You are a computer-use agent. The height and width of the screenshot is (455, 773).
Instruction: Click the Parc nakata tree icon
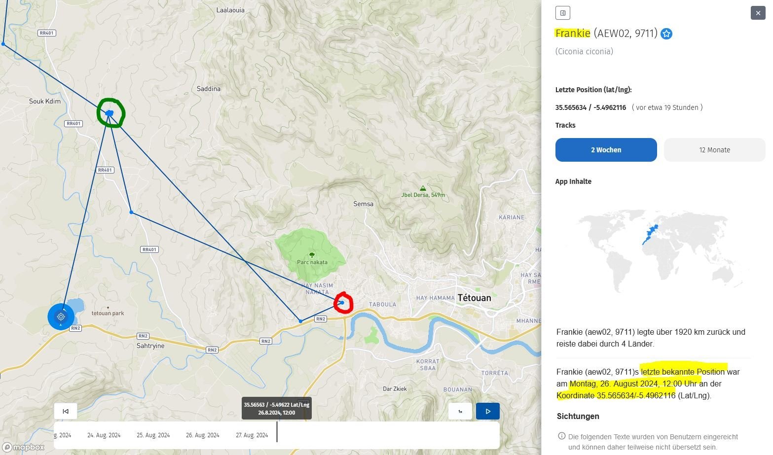[x=312, y=255]
